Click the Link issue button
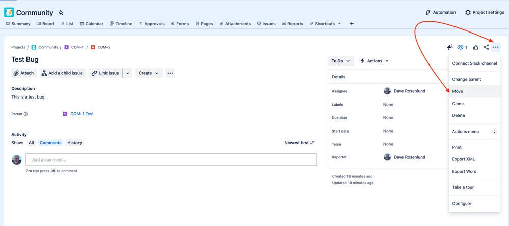The width and height of the screenshot is (509, 226). (x=105, y=73)
